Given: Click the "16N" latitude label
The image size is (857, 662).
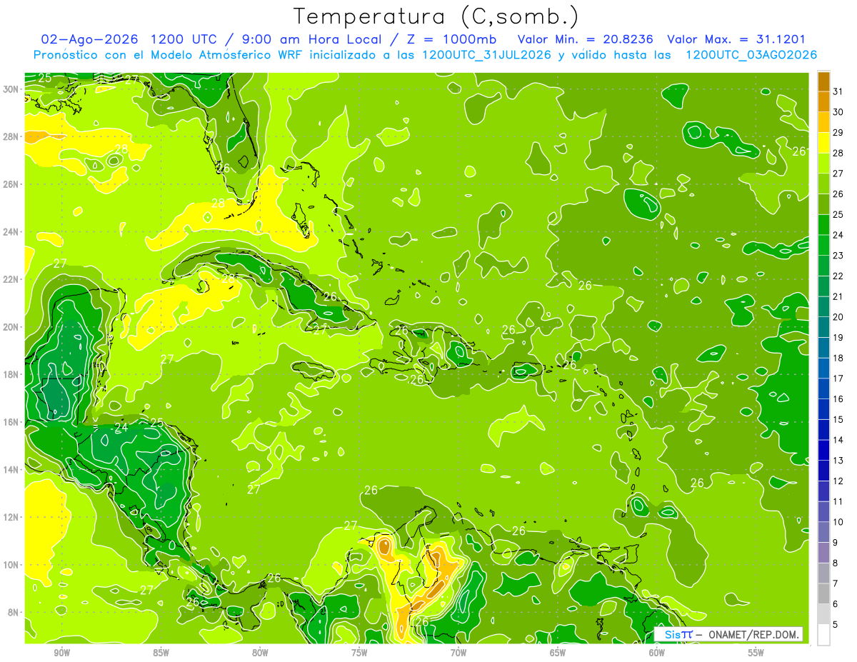Looking at the screenshot, I should [x=11, y=422].
